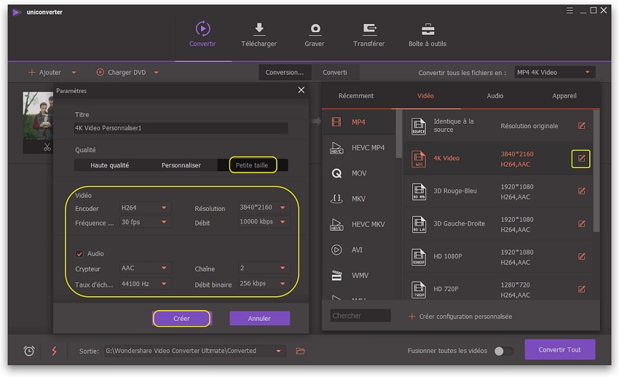Select Personnaliser quality option
The width and height of the screenshot is (619, 377).
click(x=181, y=165)
